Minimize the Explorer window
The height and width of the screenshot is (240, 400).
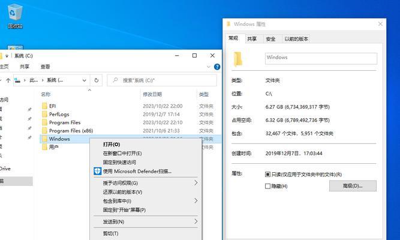(177, 55)
